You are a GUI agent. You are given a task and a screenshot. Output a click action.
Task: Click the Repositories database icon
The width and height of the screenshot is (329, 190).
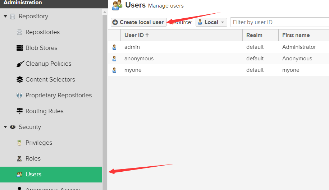(19, 32)
